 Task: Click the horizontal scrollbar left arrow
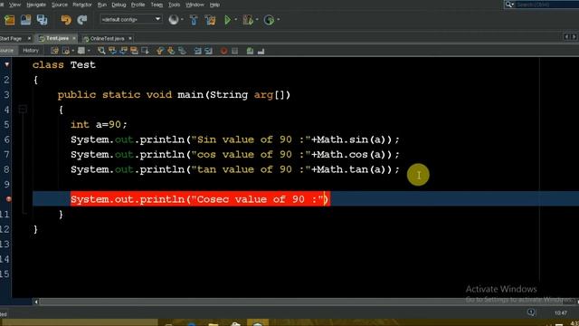pos(36,302)
